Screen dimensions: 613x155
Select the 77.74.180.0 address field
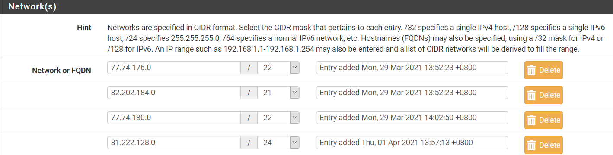click(x=174, y=118)
